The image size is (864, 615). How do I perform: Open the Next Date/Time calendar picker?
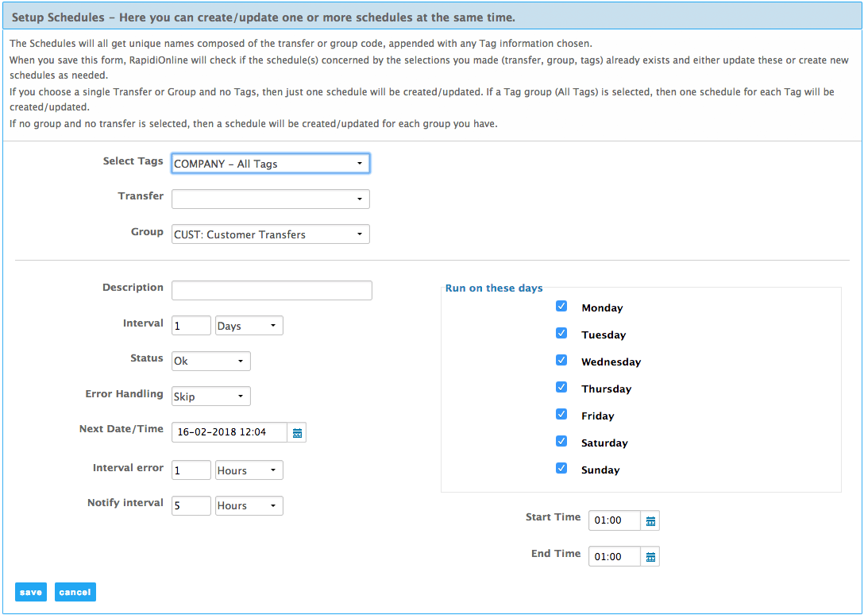[x=297, y=432]
